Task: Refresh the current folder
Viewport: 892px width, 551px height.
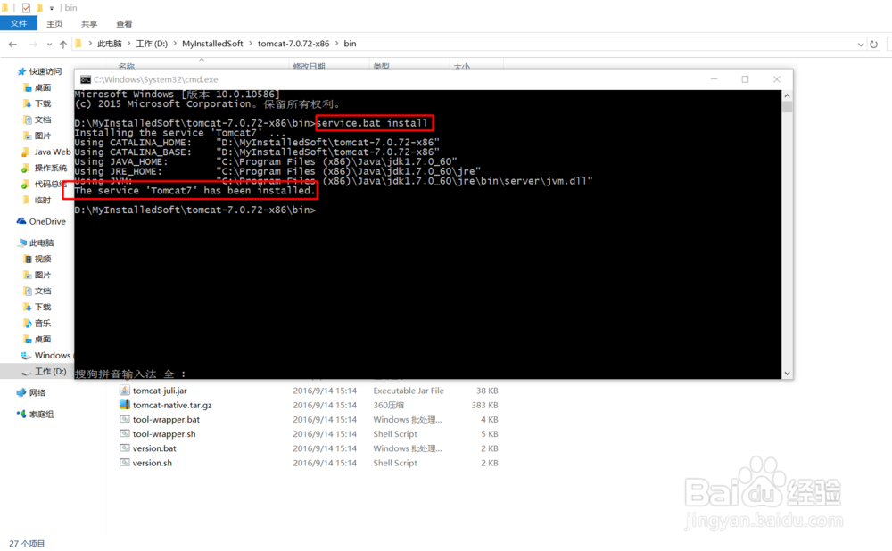Action: 874,45
